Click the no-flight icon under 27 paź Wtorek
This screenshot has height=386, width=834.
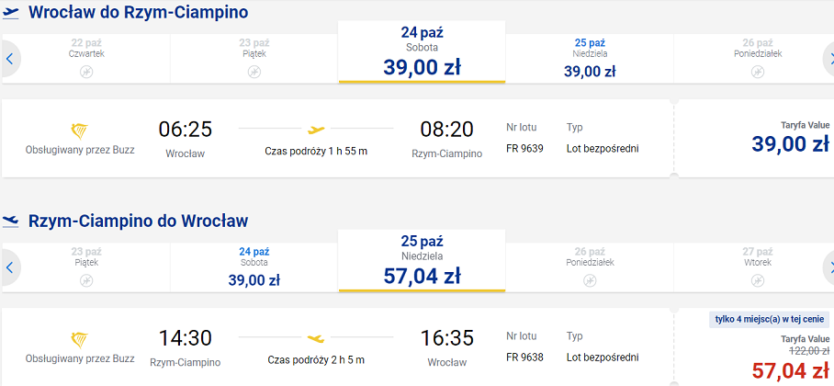click(x=758, y=280)
